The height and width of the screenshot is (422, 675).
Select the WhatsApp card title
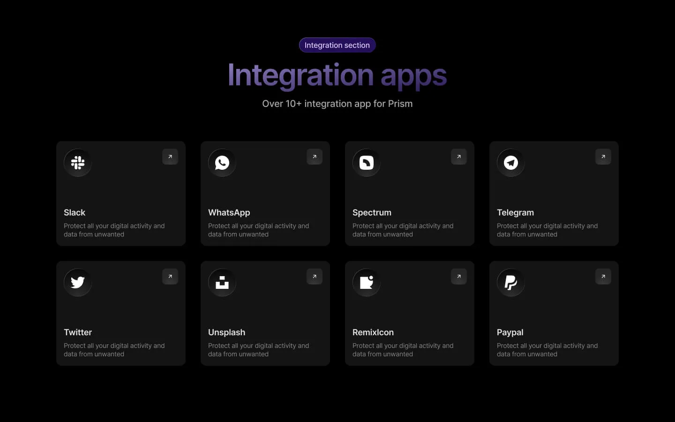[229, 212]
